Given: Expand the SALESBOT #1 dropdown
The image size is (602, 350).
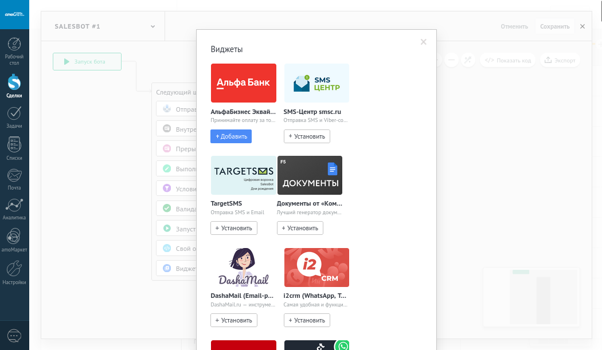Looking at the screenshot, I should tap(153, 26).
